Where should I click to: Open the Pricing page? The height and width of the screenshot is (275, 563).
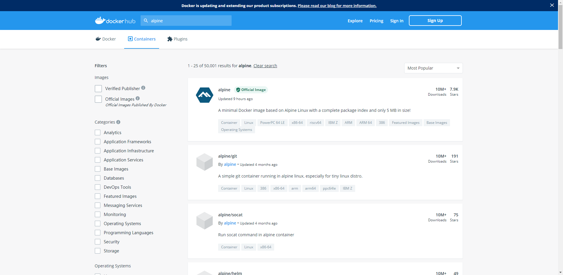click(x=376, y=21)
